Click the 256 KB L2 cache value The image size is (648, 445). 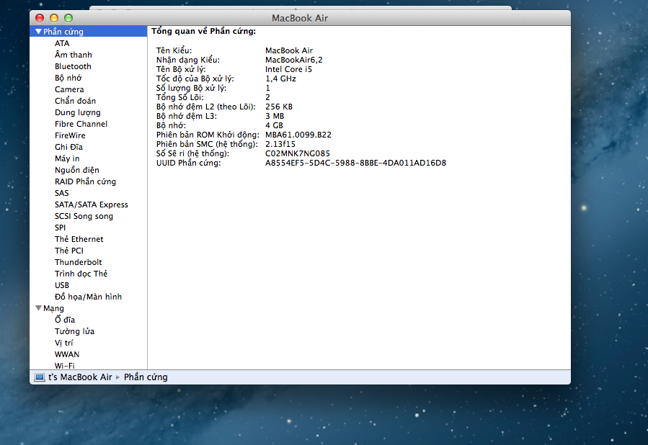(x=278, y=107)
